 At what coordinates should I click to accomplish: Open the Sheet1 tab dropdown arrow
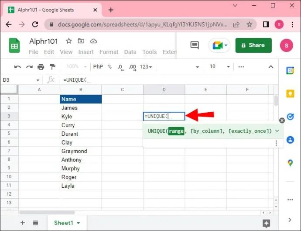[79, 223]
